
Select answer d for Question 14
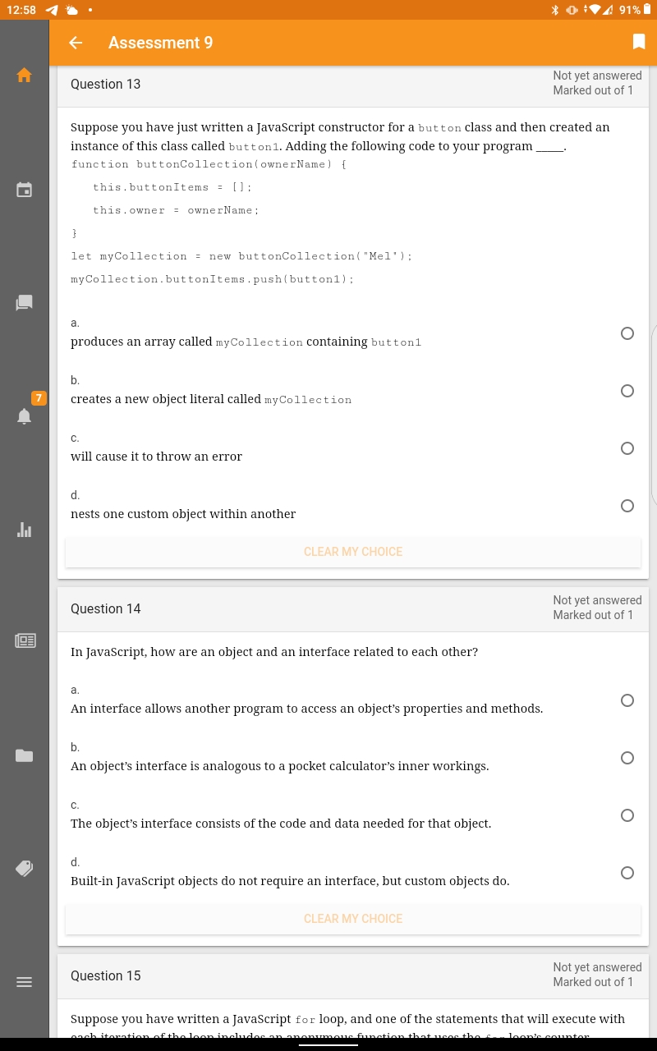[627, 873]
